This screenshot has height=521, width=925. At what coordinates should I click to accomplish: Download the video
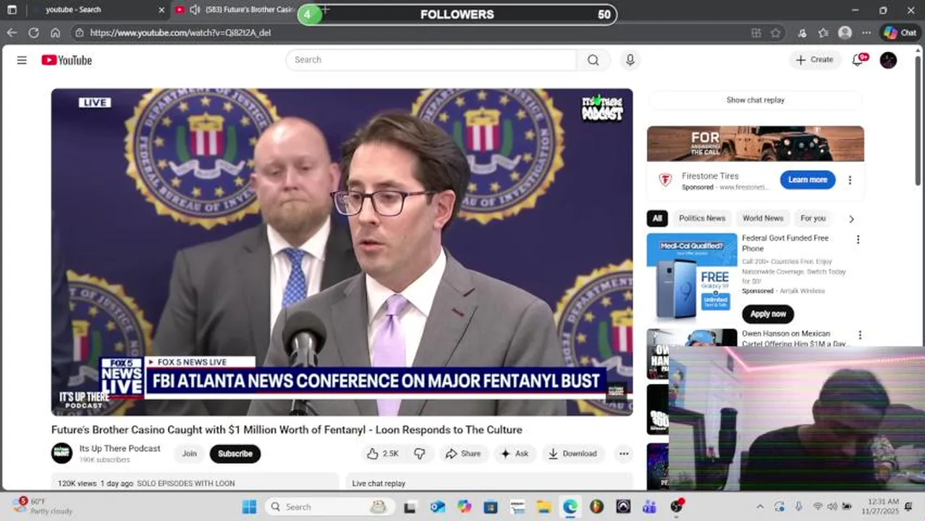[x=573, y=454]
